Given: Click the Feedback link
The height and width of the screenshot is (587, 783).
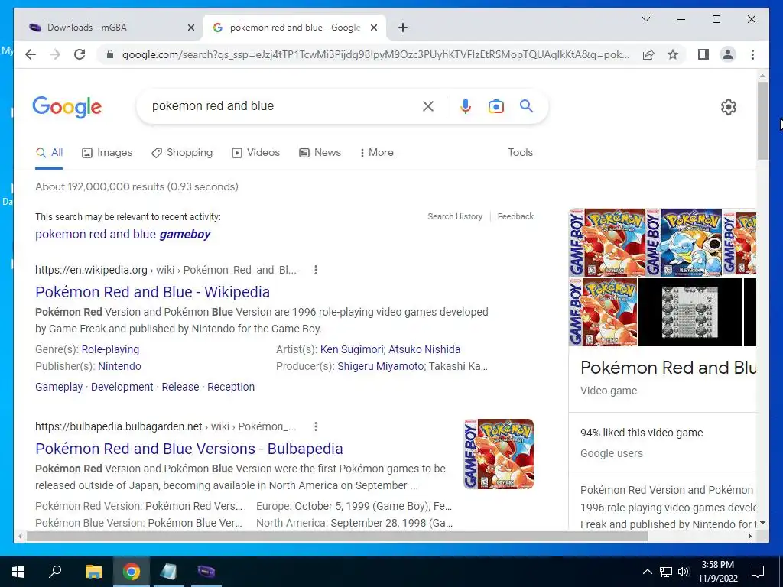Looking at the screenshot, I should point(515,216).
